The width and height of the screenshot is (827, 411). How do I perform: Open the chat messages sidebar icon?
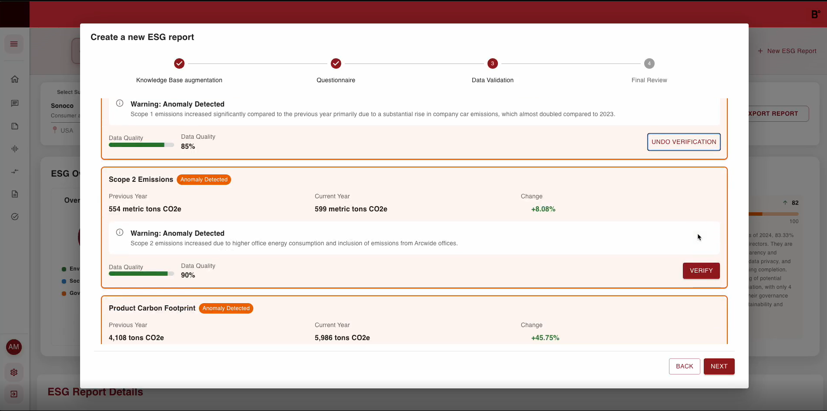pos(15,103)
